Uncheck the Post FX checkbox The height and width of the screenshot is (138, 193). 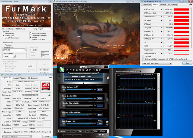pos(30,37)
